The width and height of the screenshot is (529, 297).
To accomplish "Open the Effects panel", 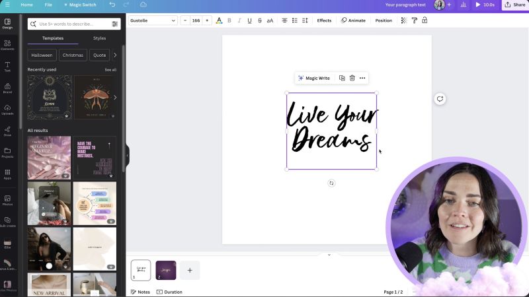I will tap(324, 20).
